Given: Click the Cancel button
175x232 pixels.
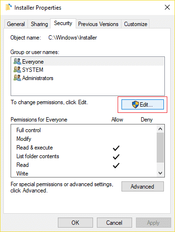Looking at the screenshot, I should click(x=114, y=223).
